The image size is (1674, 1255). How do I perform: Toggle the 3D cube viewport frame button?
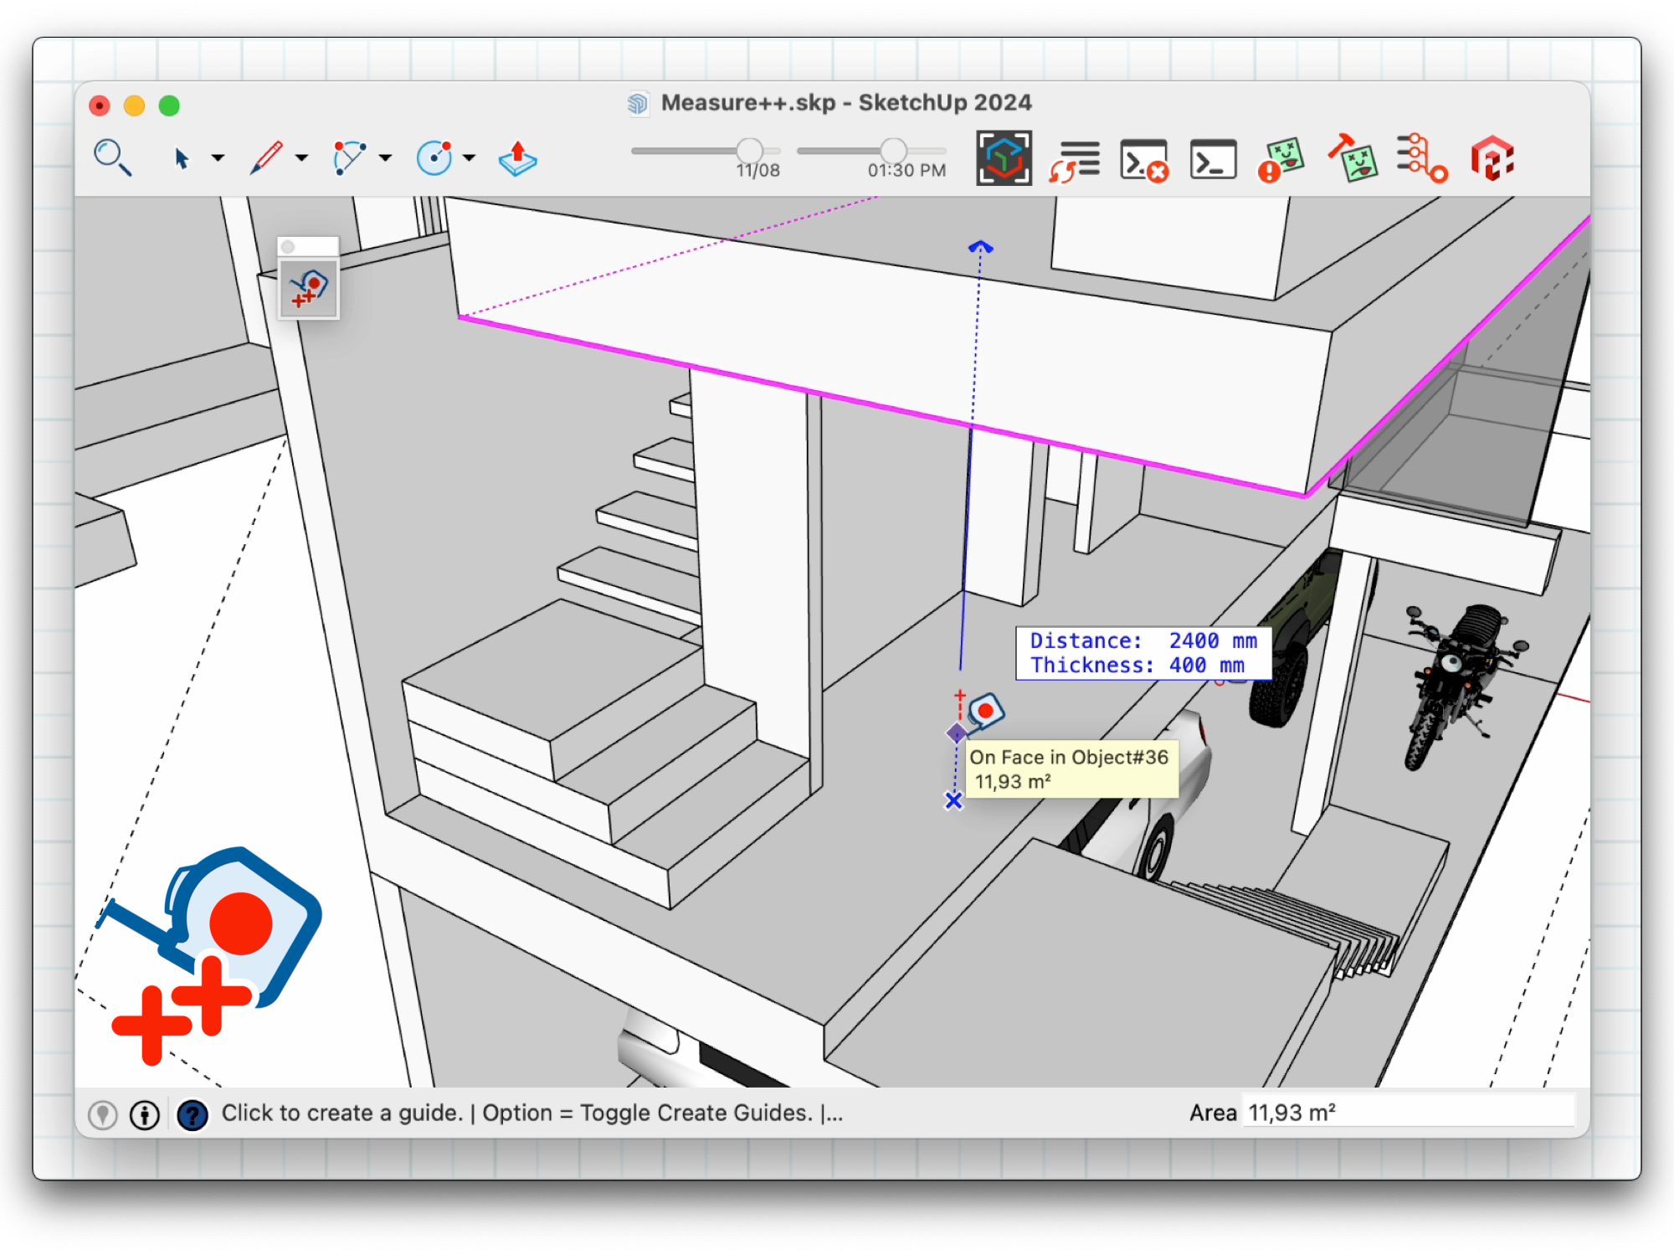(1004, 158)
